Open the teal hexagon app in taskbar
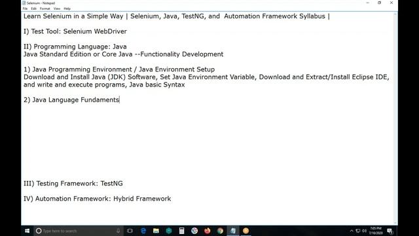Image resolution: width=419 pixels, height=236 pixels. (169, 231)
